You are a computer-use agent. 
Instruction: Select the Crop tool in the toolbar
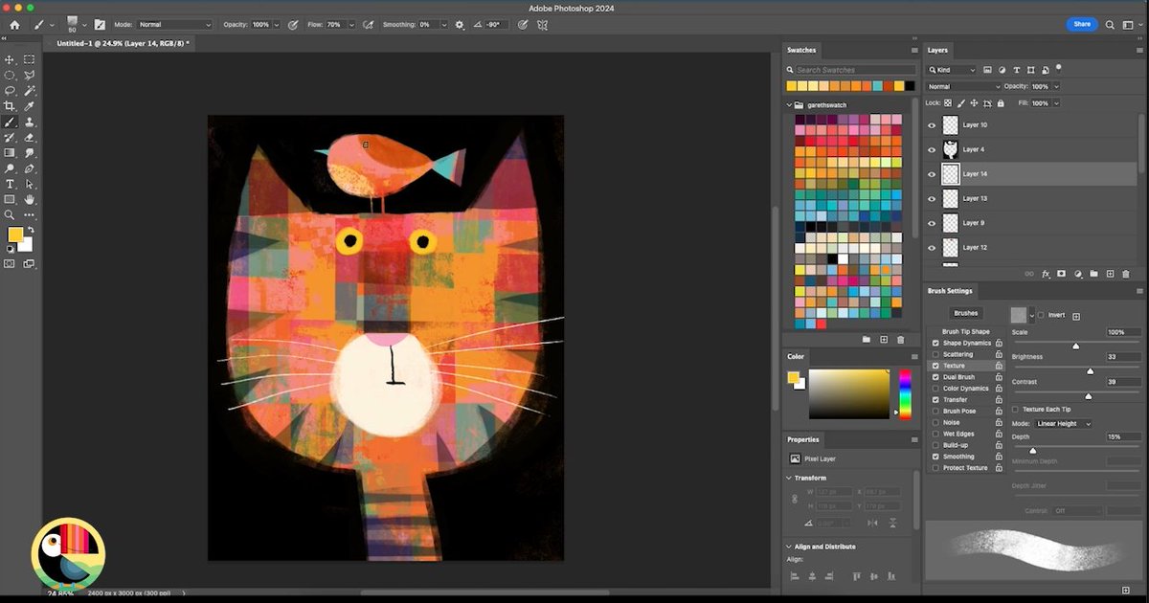coord(11,106)
